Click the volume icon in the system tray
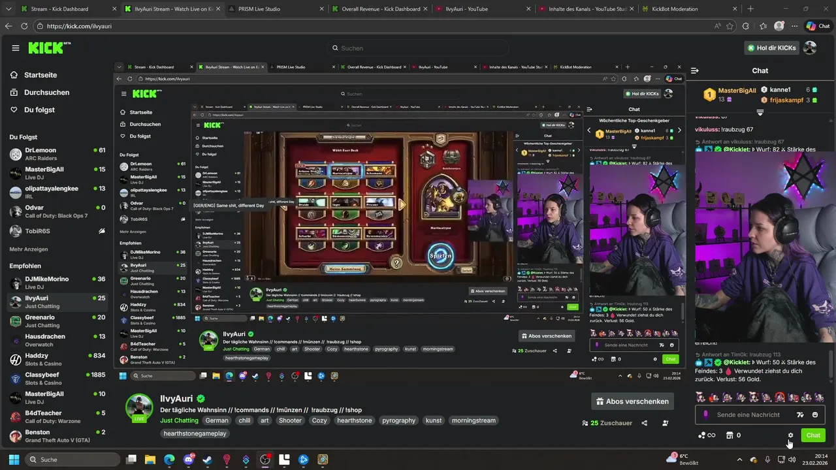Viewport: 836px width, 470px height. point(792,460)
